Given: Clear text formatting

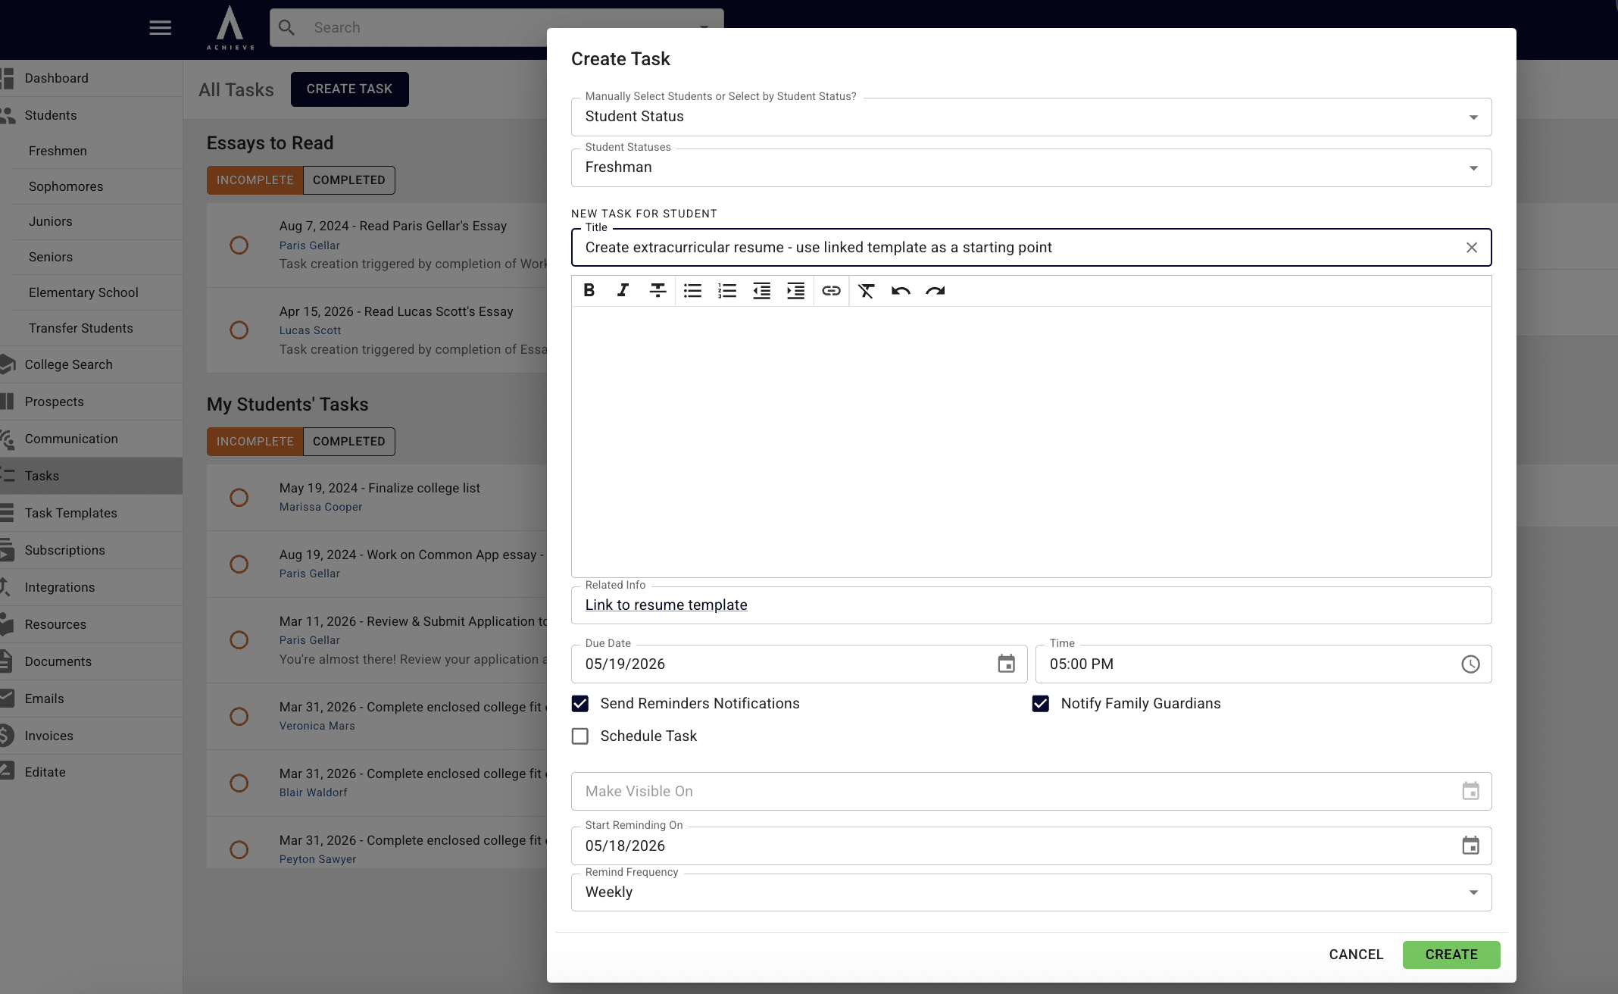Looking at the screenshot, I should click(867, 290).
